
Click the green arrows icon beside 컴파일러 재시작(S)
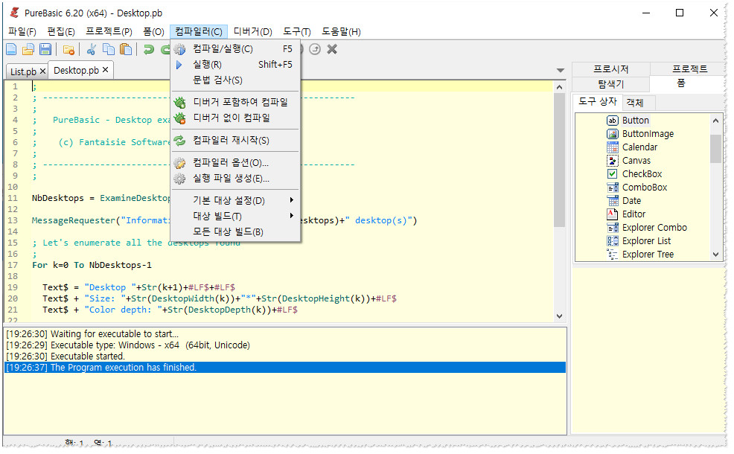coord(179,141)
